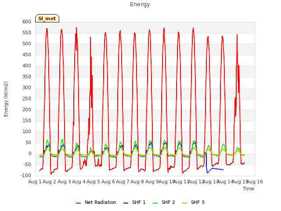Click the green SHF 2 legend swatch
The image size is (281, 211).
(x=155, y=203)
